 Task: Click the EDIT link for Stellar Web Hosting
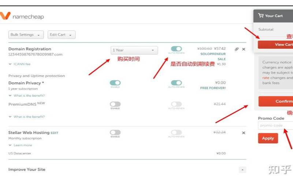point(54,133)
